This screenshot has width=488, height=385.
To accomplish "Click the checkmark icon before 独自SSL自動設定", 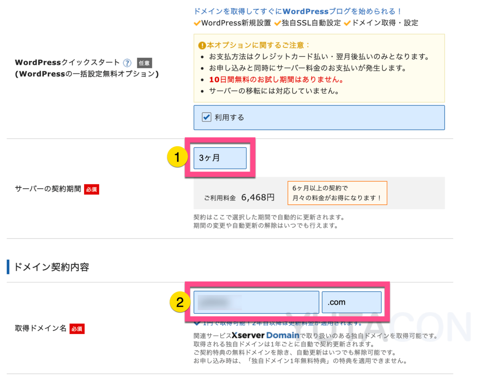I will (278, 23).
